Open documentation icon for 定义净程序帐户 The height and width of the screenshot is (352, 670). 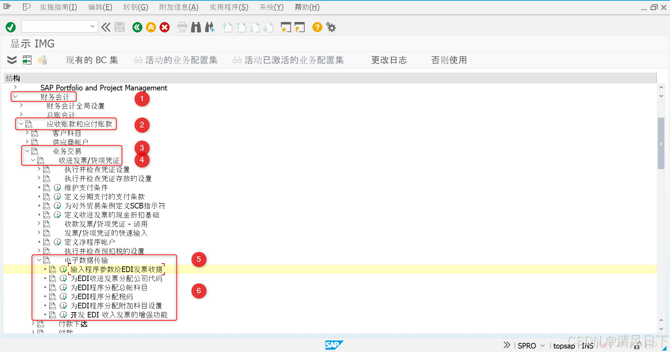coord(46,242)
